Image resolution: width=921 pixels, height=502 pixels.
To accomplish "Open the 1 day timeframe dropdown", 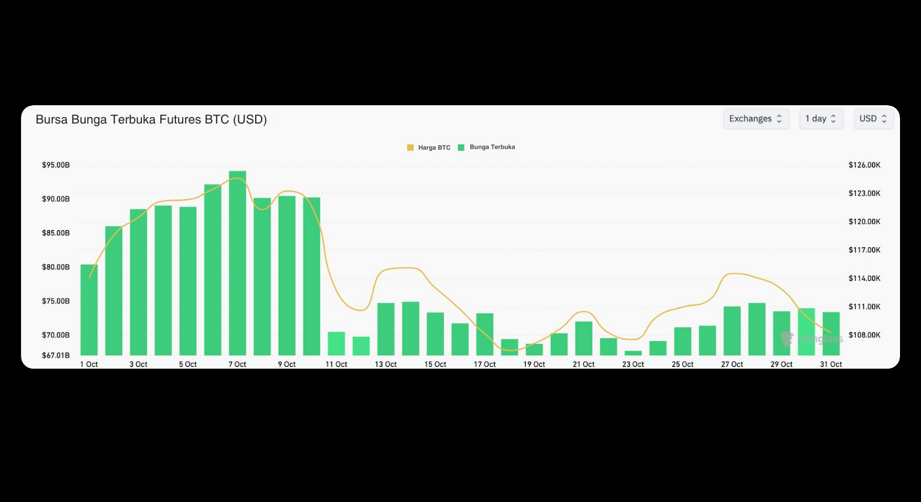I will [821, 118].
